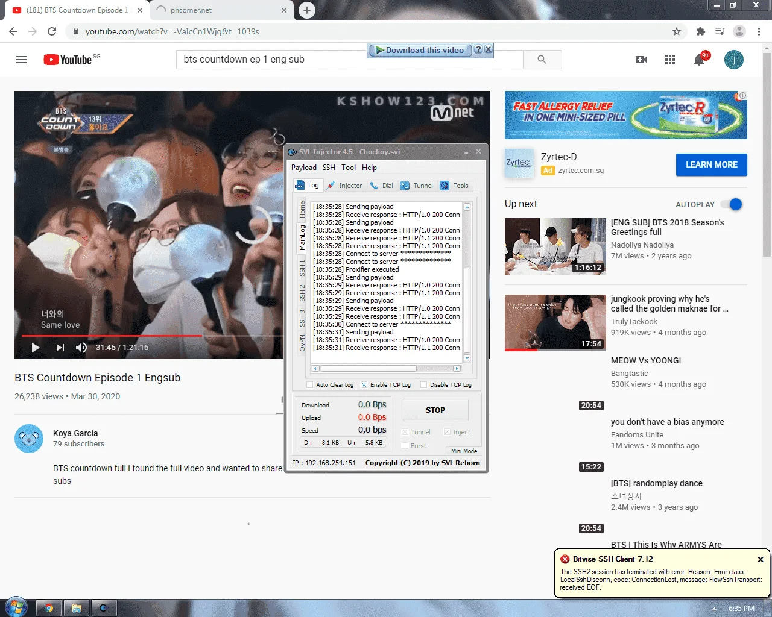Open Chrome extensions puzzle icon

[x=700, y=31]
